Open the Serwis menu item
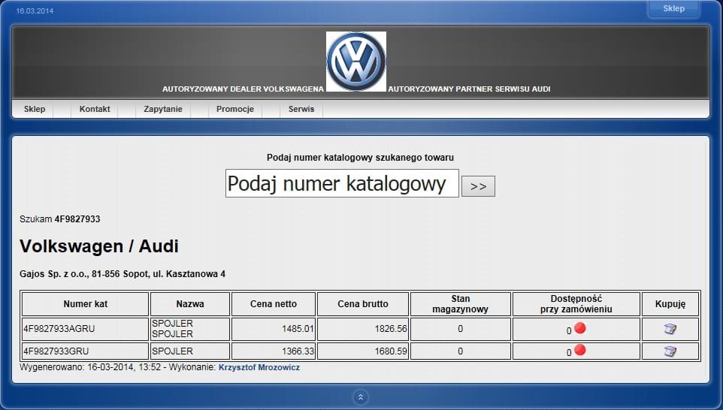The image size is (723, 410). point(301,109)
